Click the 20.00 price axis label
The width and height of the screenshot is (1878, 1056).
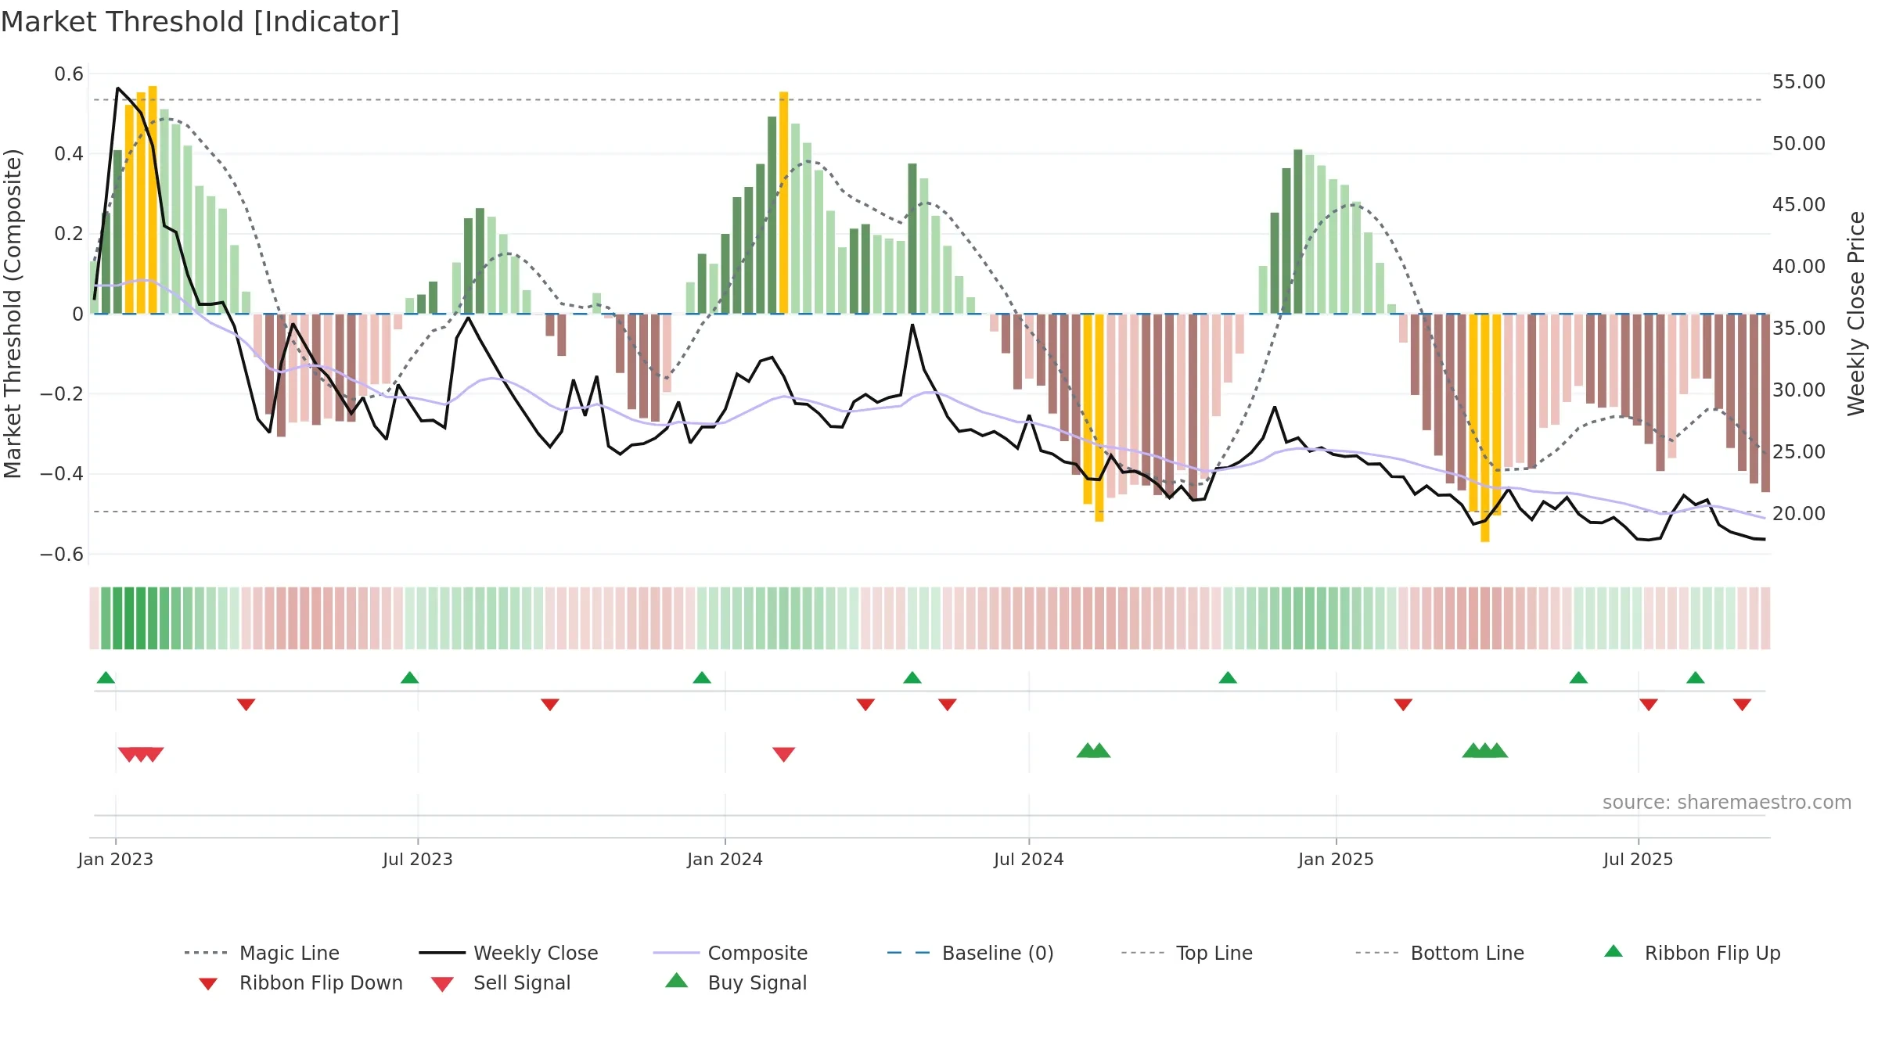1798,513
